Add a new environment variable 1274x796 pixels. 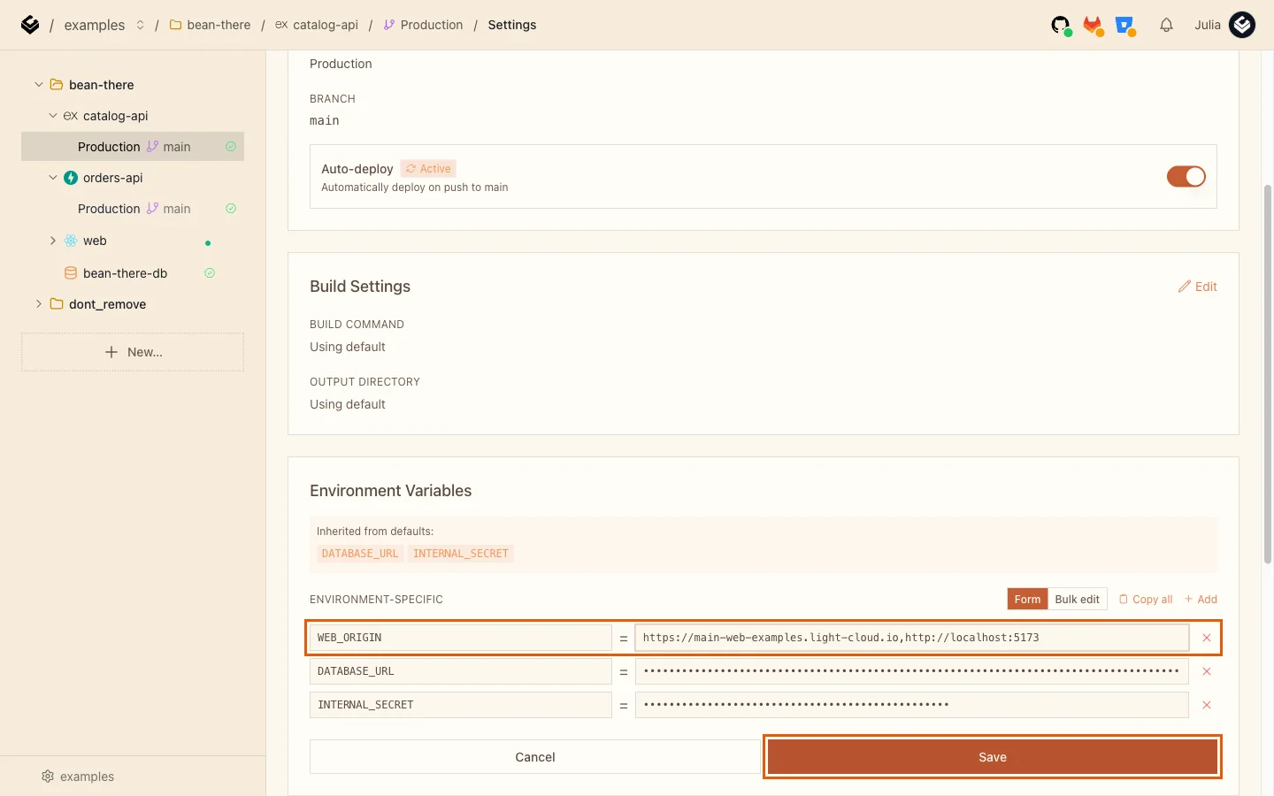tap(1201, 600)
